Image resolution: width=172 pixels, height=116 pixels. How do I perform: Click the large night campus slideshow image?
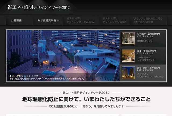tap(63, 52)
